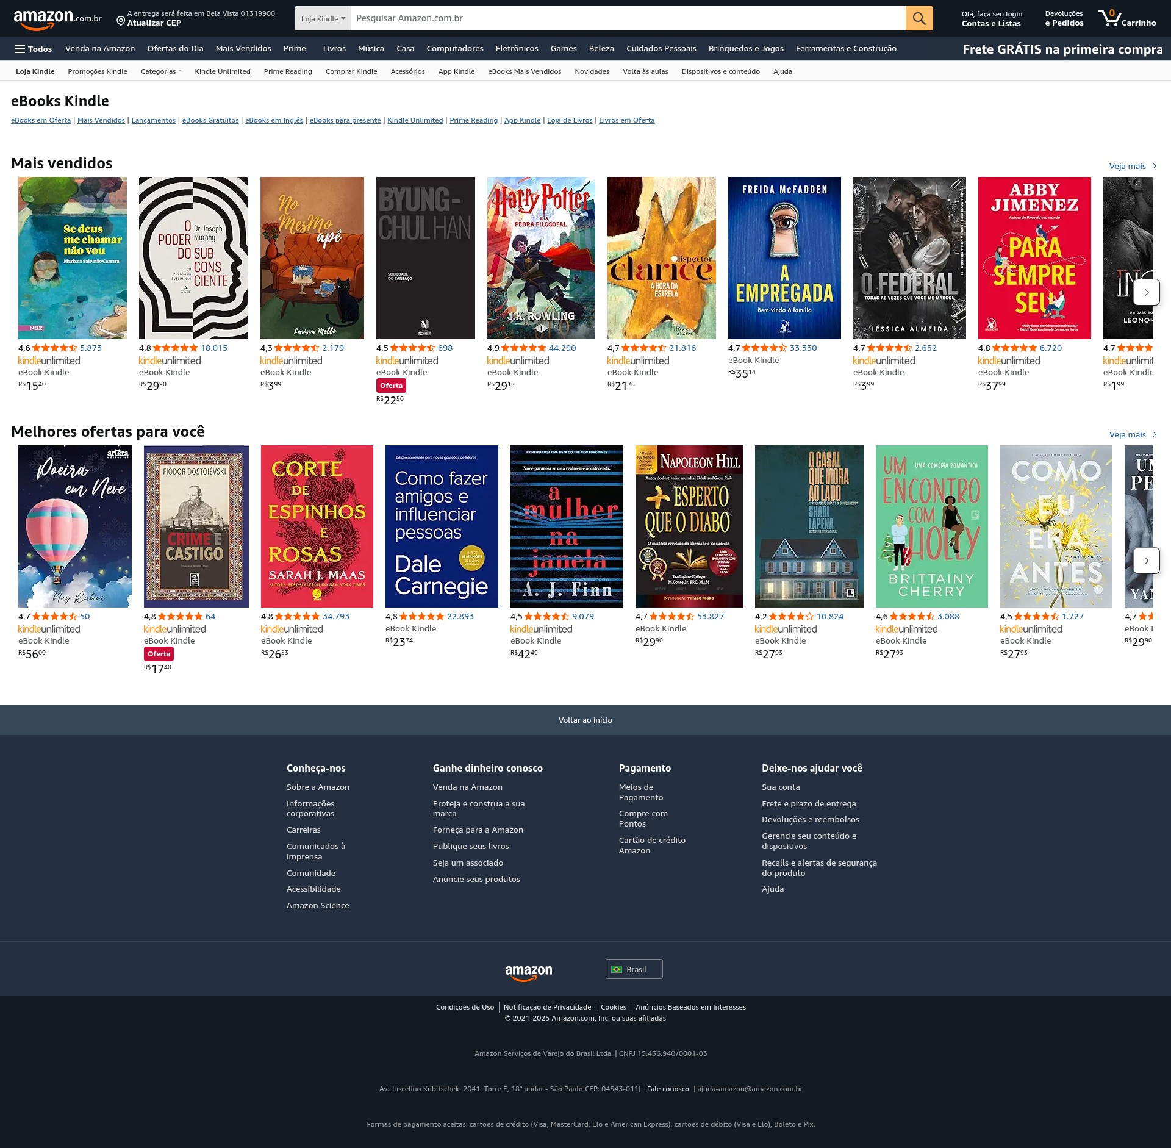Open A Mulher na Janela cover
Screen dimensions: 1171x1148
pyautogui.click(x=567, y=526)
